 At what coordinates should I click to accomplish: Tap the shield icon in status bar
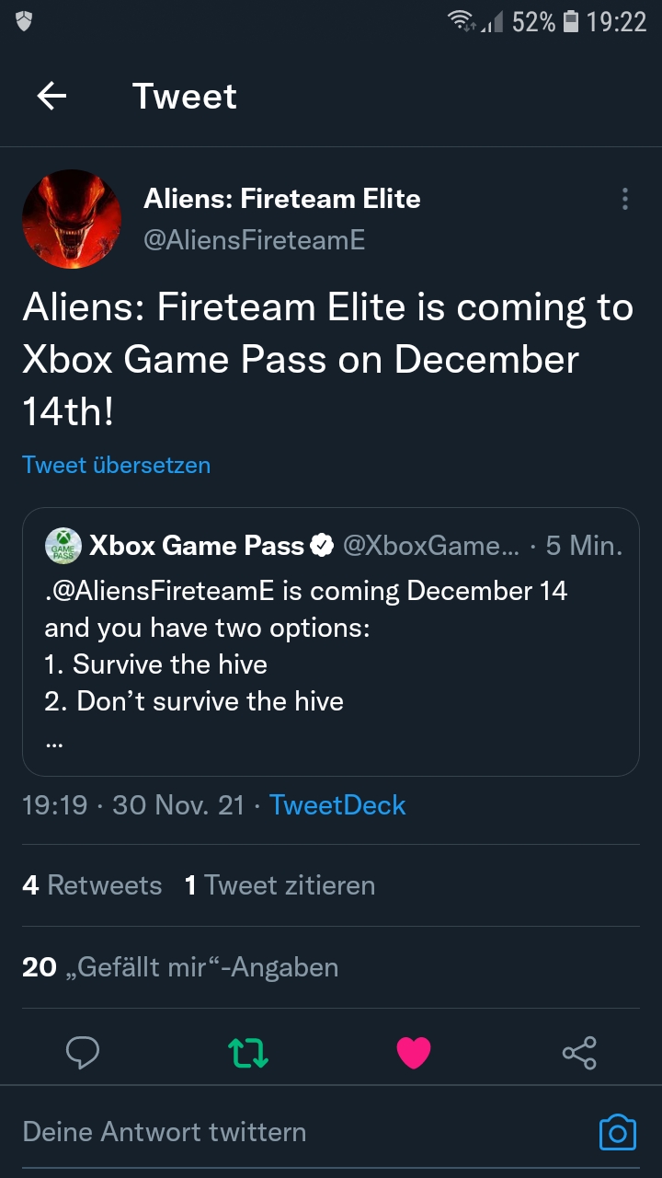25,21
